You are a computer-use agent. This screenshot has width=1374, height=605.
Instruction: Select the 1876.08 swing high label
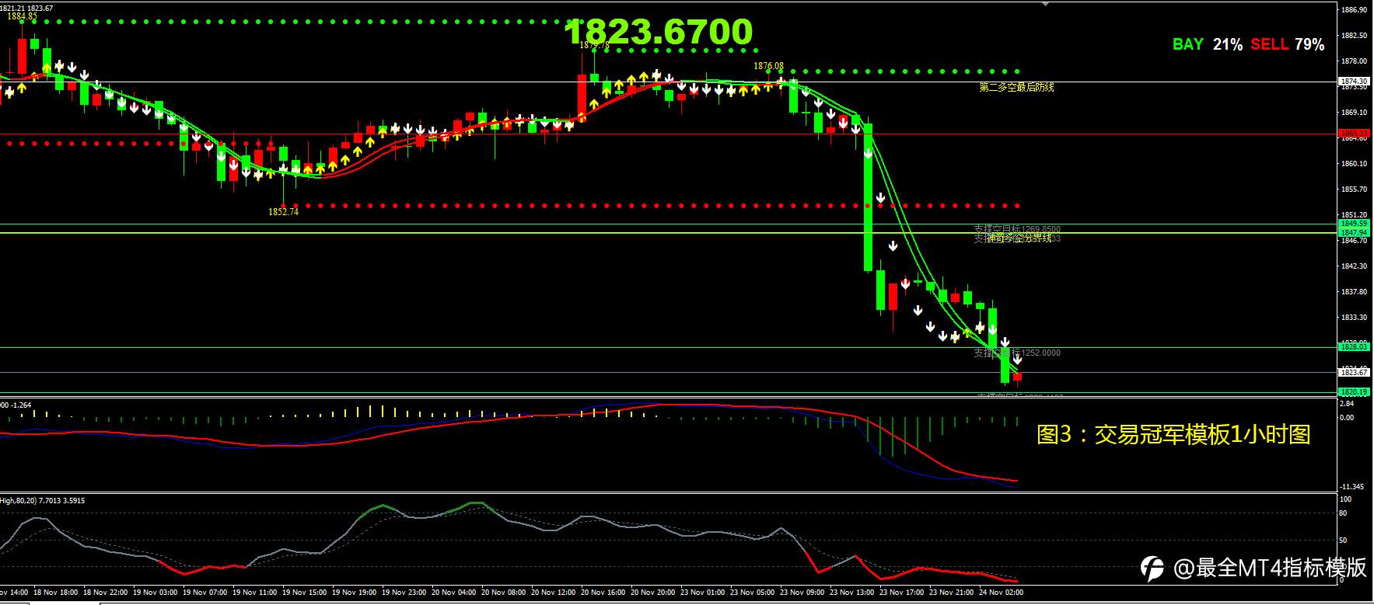[768, 67]
